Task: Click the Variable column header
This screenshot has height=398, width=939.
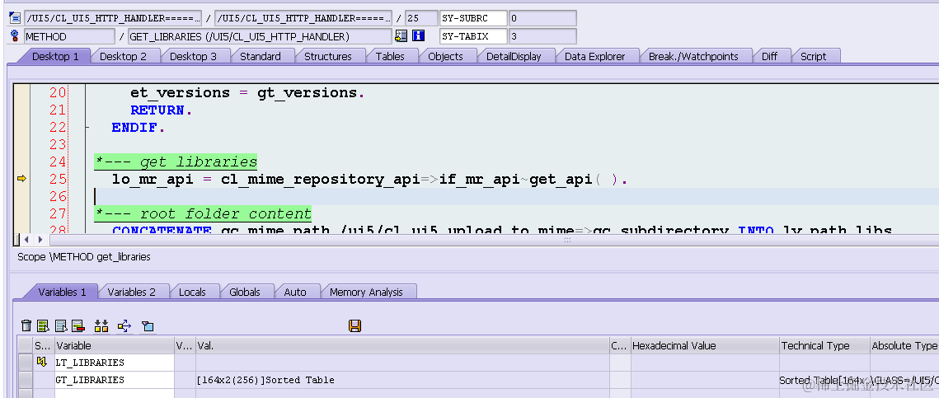Action: pos(115,345)
